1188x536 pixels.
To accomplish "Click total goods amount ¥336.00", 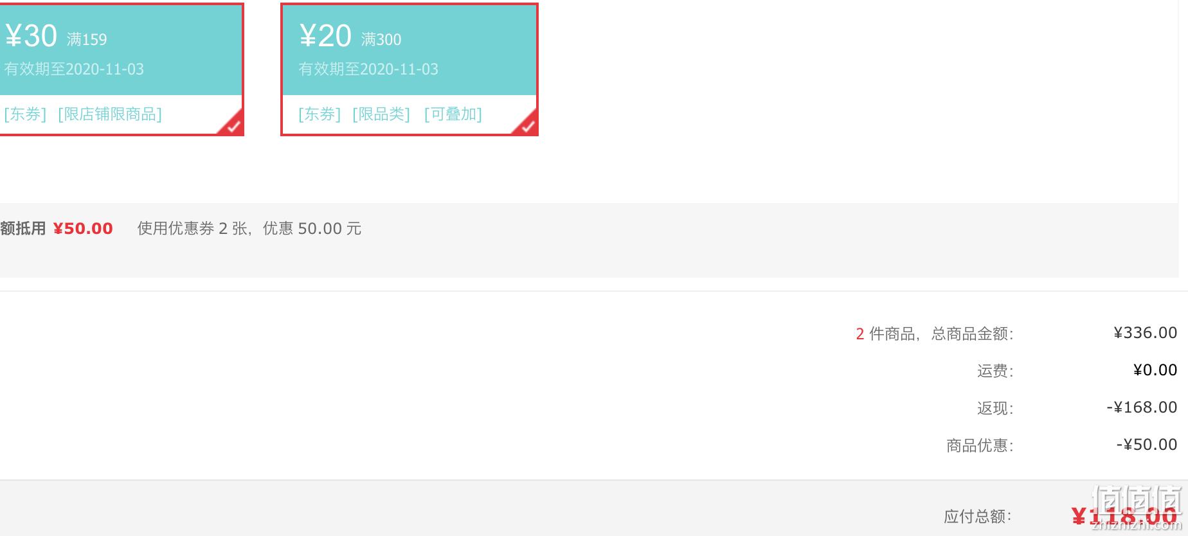I will pos(1146,333).
